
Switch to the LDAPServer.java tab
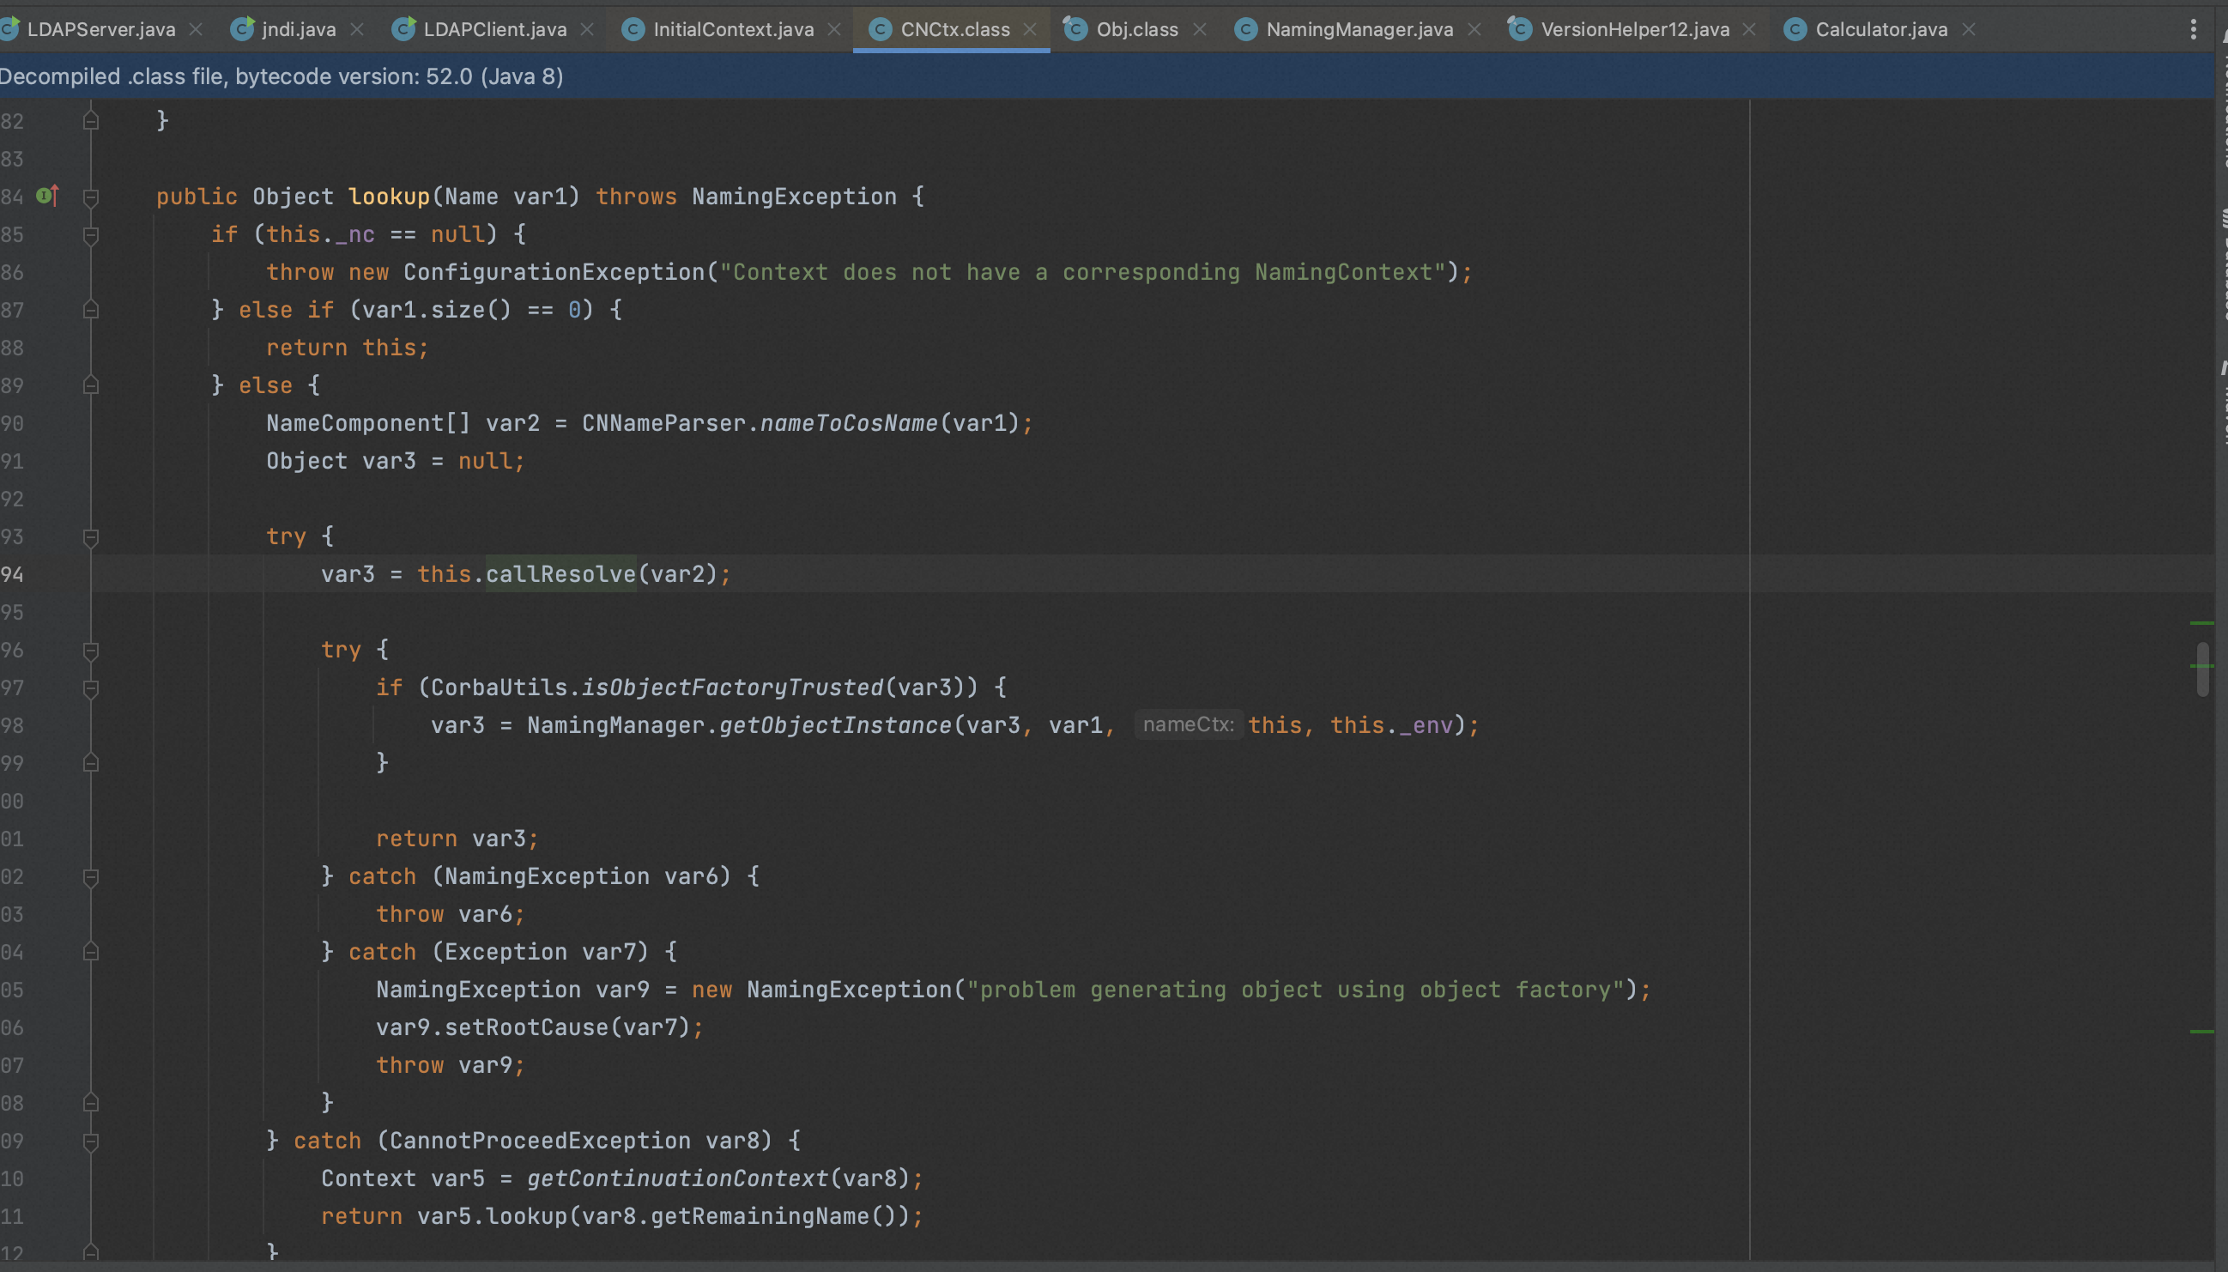[x=100, y=29]
